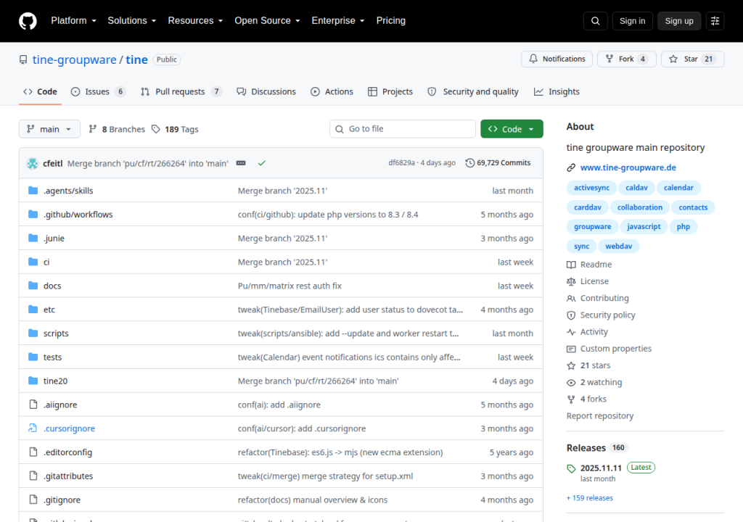This screenshot has width=743, height=522.
Task: Open the 69,729 Commits link
Action: 498,163
